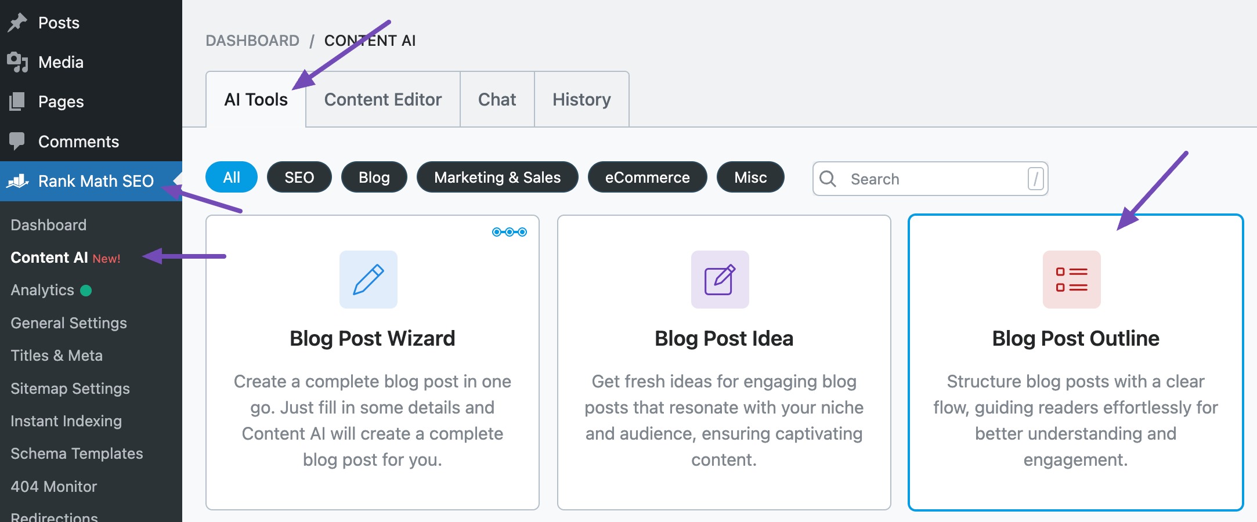
Task: Click the Blog Post Outline list icon
Action: tap(1072, 280)
